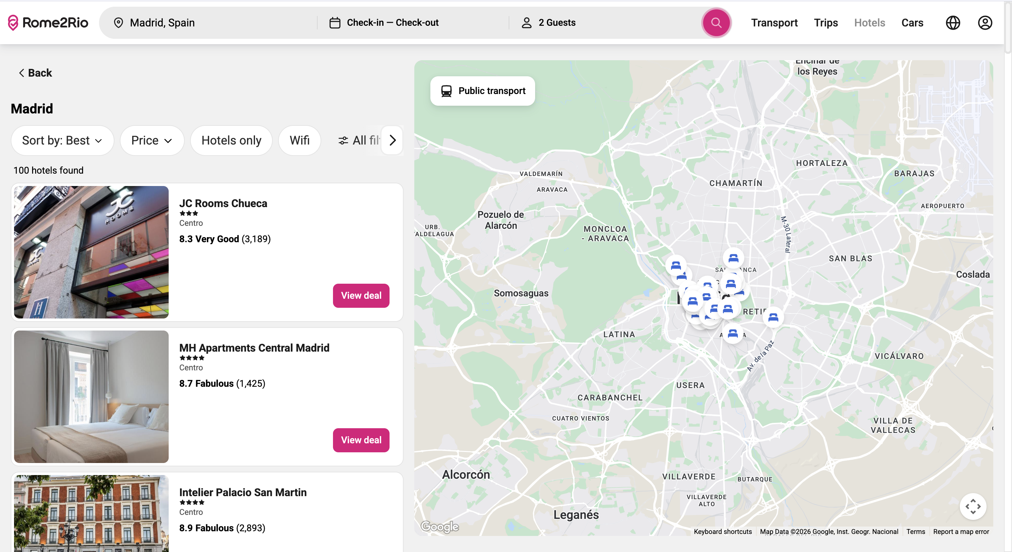Click the northernmost hotel bed marker
The height and width of the screenshot is (552, 1012).
733,258
